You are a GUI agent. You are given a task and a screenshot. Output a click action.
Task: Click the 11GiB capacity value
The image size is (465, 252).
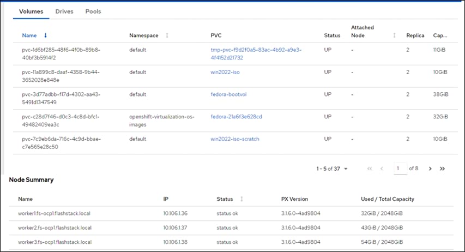pyautogui.click(x=439, y=50)
